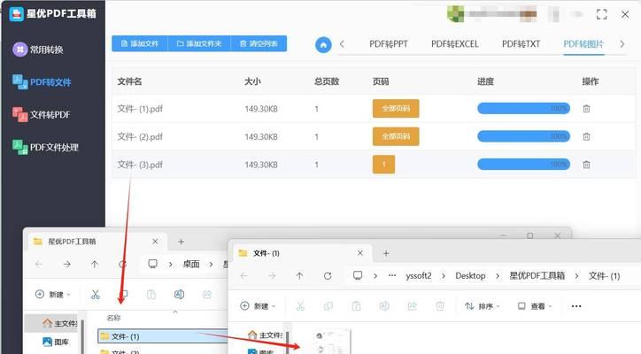Switch to the PDF转图片 tab
The image size is (641, 354).
tap(583, 43)
